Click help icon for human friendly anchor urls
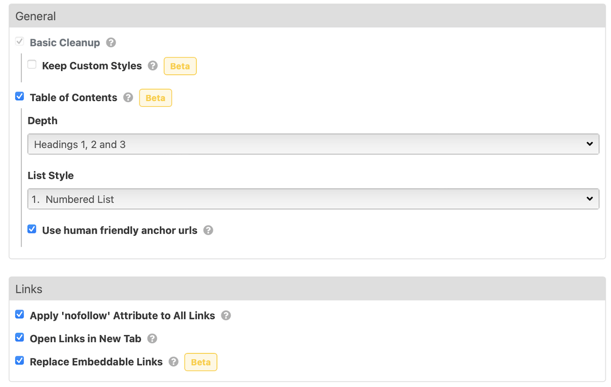The image size is (611, 387). pyautogui.click(x=208, y=230)
